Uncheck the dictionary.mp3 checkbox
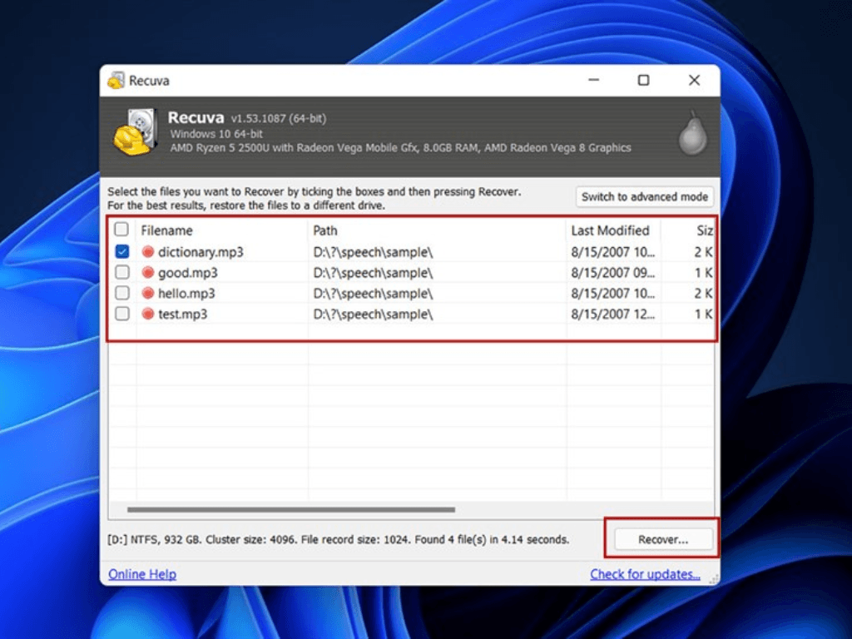This screenshot has height=639, width=852. tap(122, 252)
